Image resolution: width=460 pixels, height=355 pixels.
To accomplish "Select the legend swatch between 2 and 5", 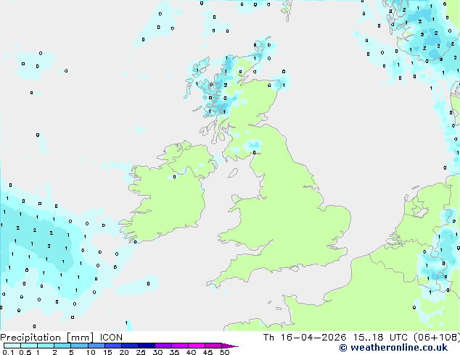I will (x=62, y=346).
